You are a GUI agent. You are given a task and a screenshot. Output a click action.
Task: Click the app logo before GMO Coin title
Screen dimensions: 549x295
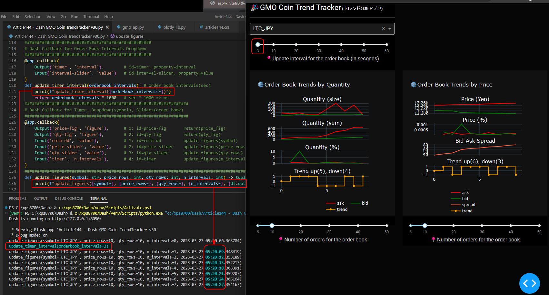[x=255, y=7]
